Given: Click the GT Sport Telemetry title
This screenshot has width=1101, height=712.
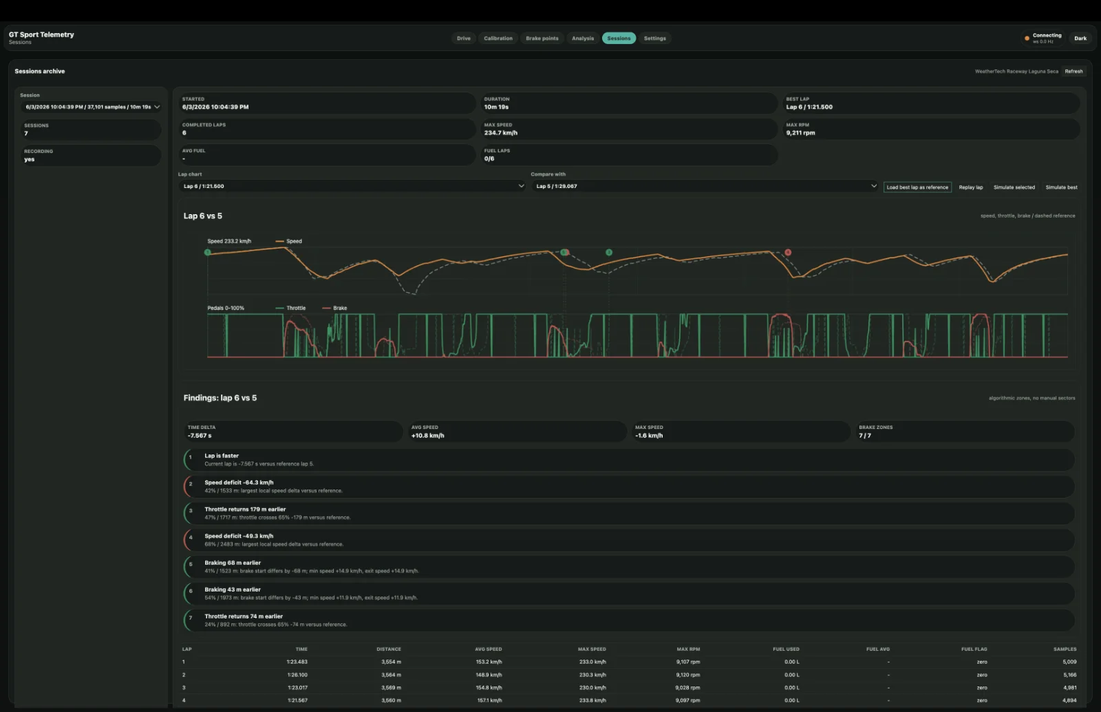Looking at the screenshot, I should (41, 34).
